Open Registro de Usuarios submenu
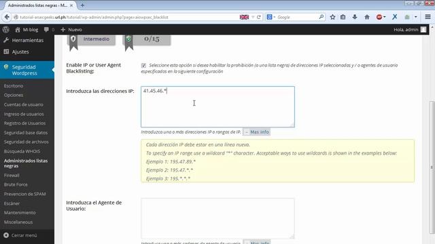 coord(24,123)
